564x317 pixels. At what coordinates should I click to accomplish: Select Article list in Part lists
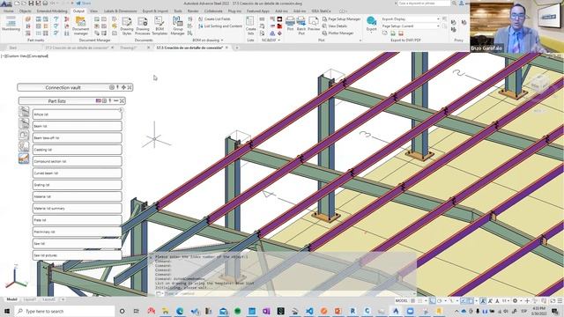click(77, 114)
